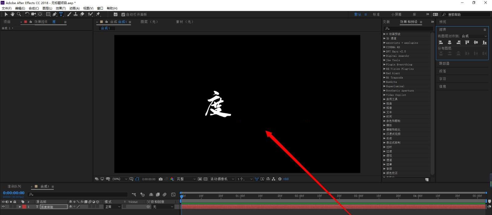Open composition flowchart icon in viewer

click(x=273, y=179)
